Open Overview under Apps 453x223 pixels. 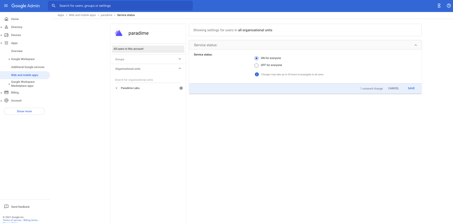point(17,51)
